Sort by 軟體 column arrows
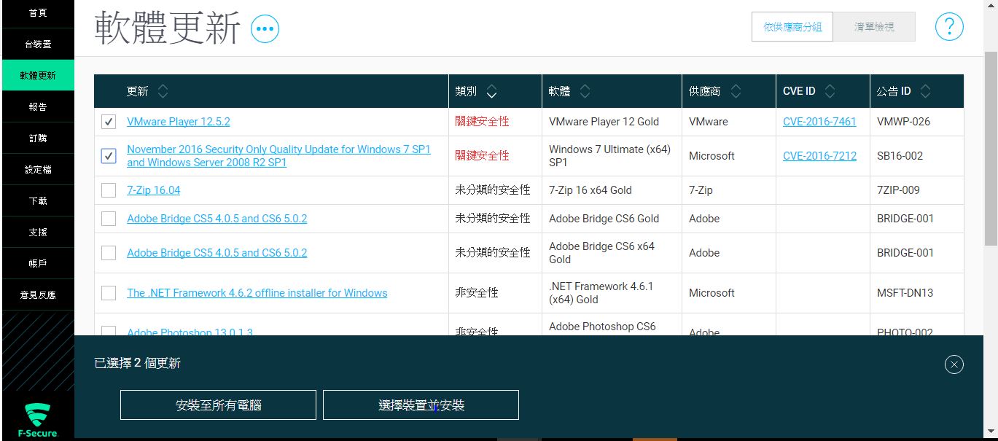 [x=585, y=92]
